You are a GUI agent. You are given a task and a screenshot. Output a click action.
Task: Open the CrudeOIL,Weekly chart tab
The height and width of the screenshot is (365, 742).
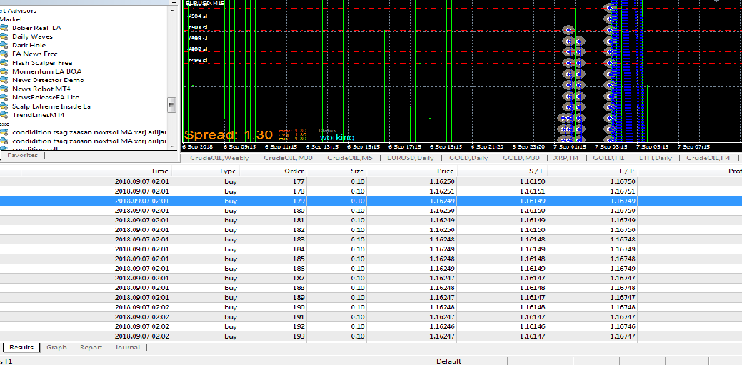(x=219, y=158)
